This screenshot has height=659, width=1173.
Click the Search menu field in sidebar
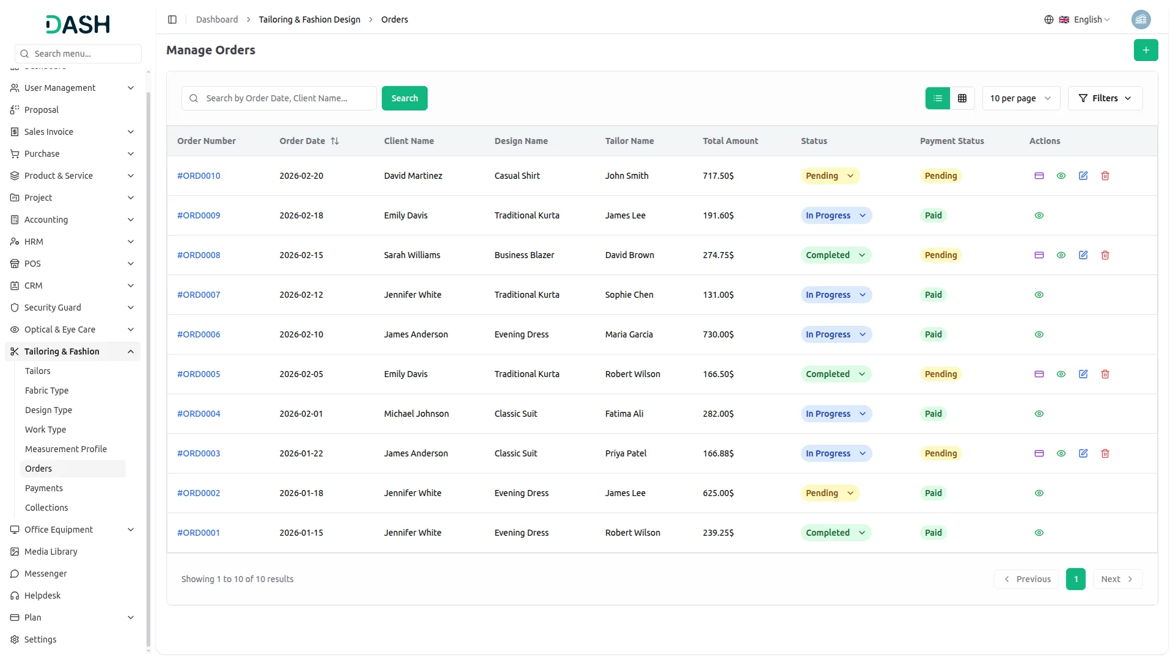pyautogui.click(x=78, y=54)
